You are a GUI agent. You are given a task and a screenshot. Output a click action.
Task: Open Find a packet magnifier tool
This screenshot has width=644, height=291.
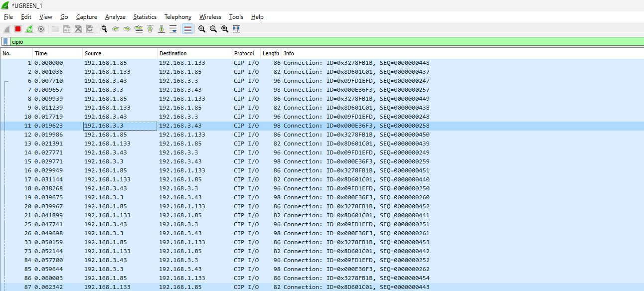[x=104, y=29]
